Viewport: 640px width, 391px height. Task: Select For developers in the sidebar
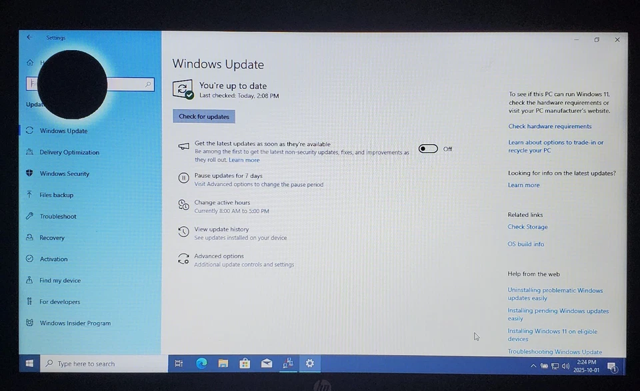tap(60, 302)
